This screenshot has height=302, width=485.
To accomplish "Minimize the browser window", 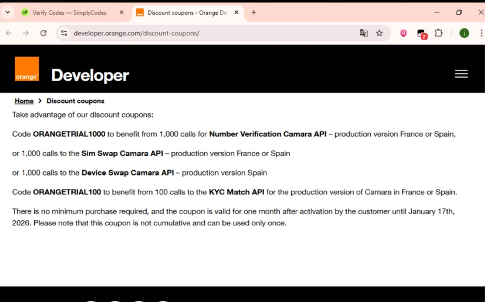I will tap(437, 12).
